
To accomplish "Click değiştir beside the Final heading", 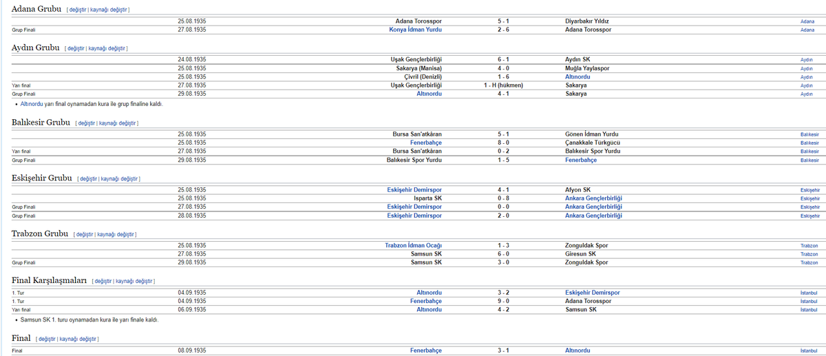I will (47, 339).
